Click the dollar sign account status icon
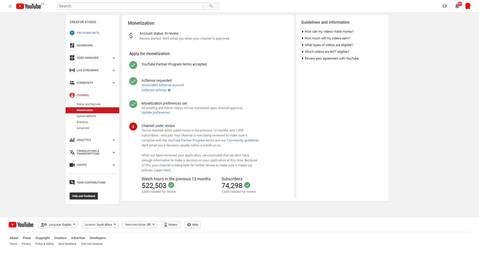Screen dimensions: 479x253 click(131, 36)
